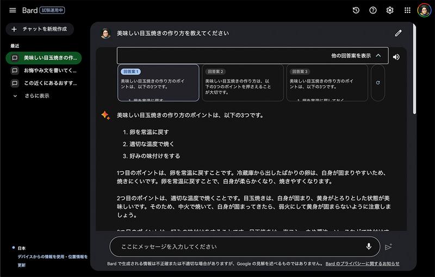Image resolution: width=435 pixels, height=277 pixels.
Task: Click the prompt text 美味しい目玉焼きの作り方を教えてください
Action: click(x=173, y=33)
